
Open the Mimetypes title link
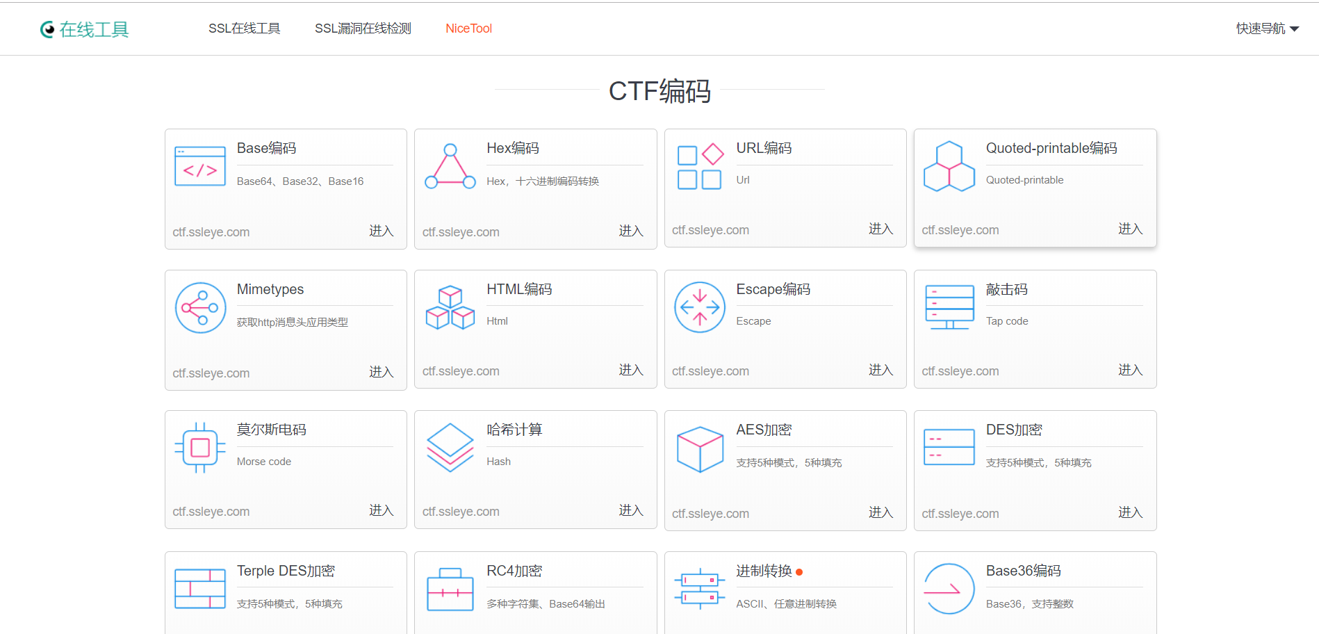[x=270, y=289]
